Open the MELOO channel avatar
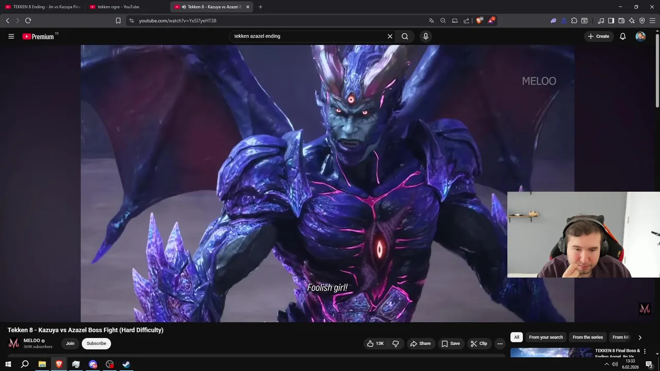This screenshot has height=371, width=660. click(14, 343)
